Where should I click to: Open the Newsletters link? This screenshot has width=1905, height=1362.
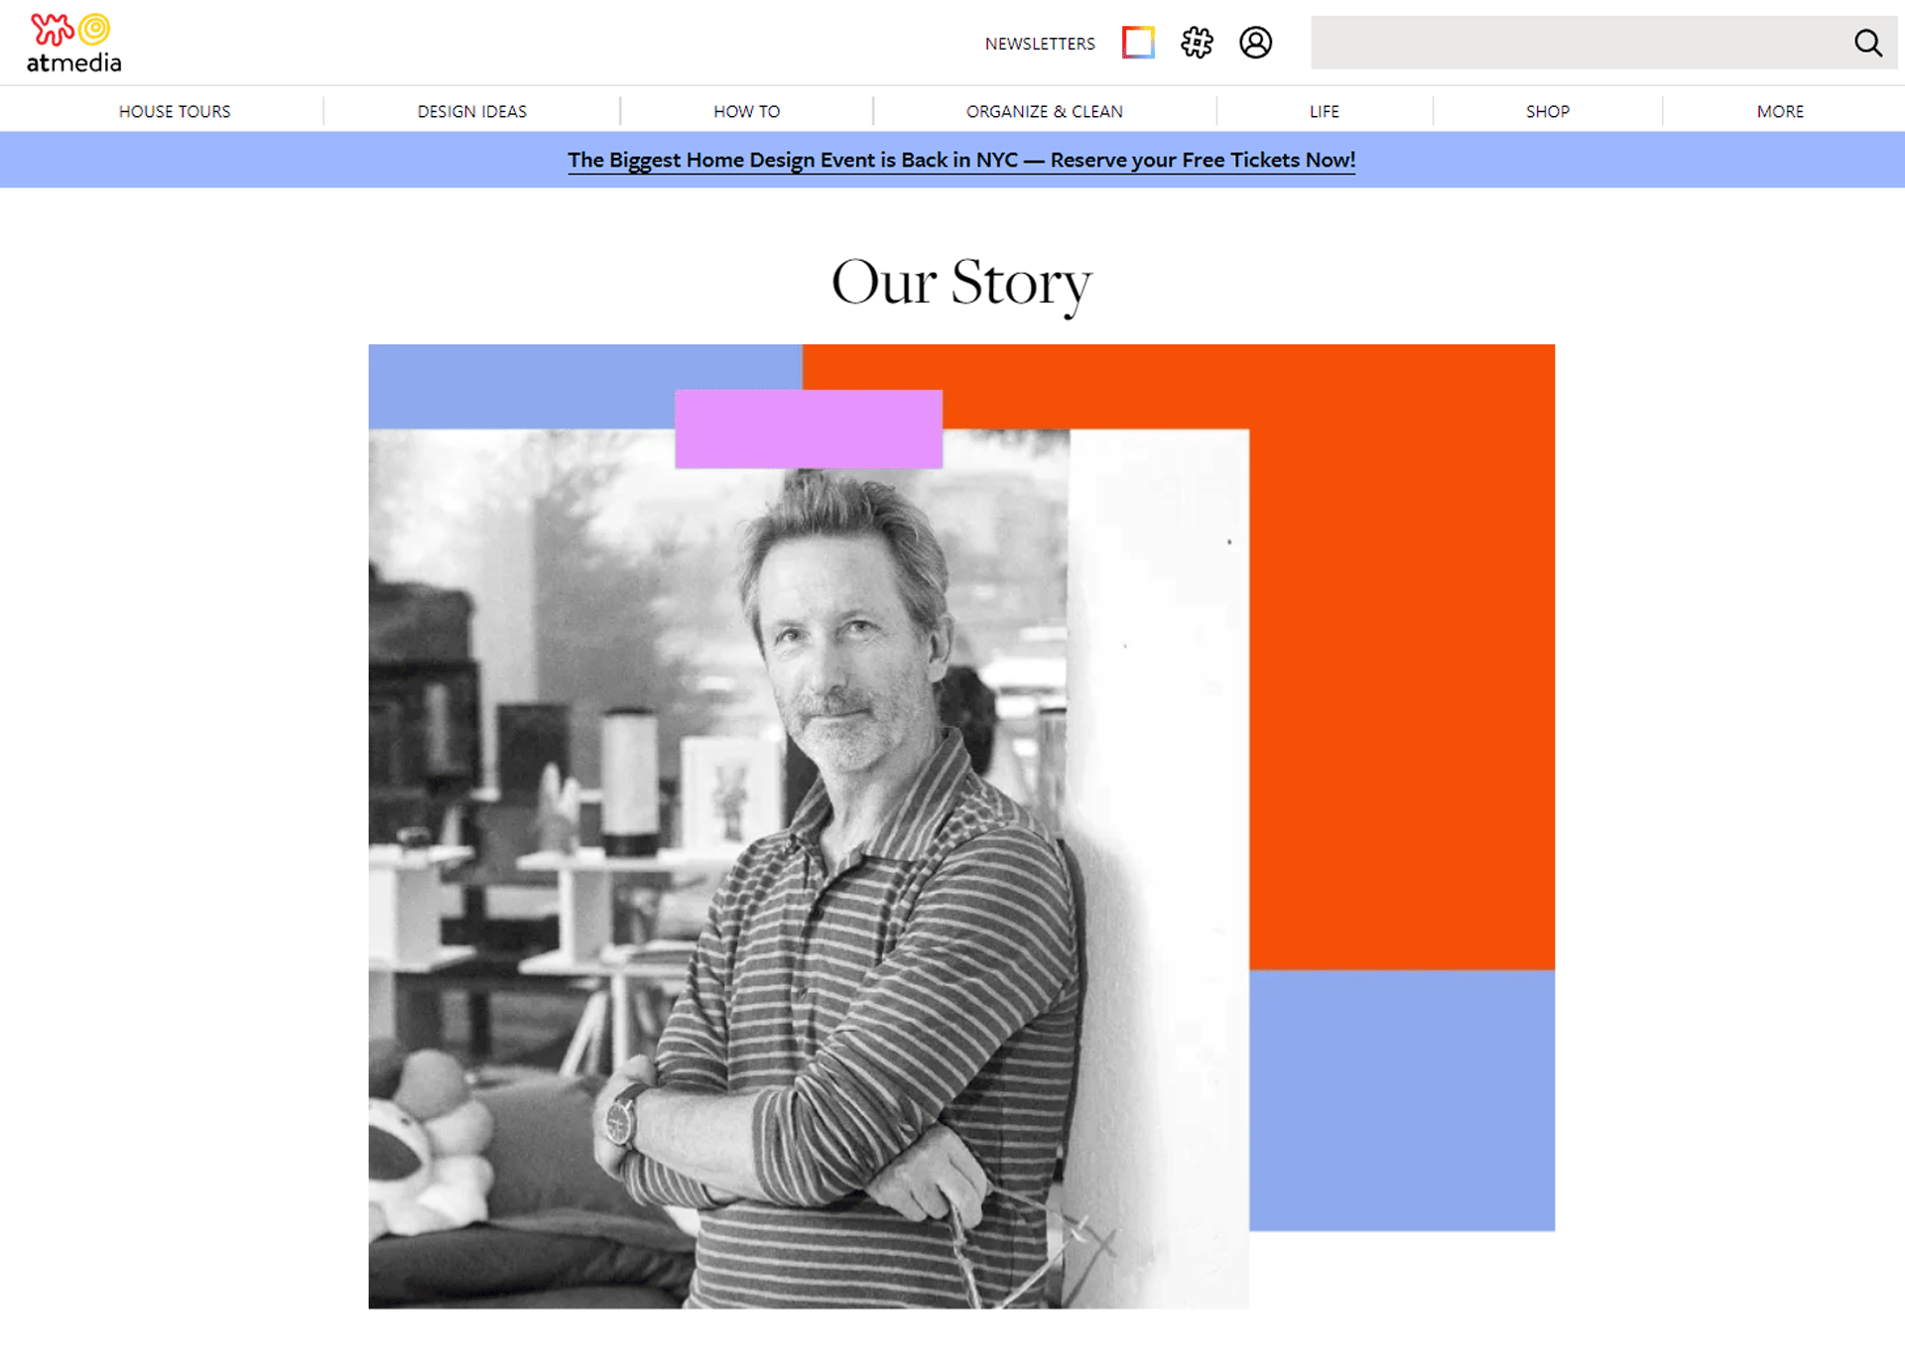pos(1039,44)
